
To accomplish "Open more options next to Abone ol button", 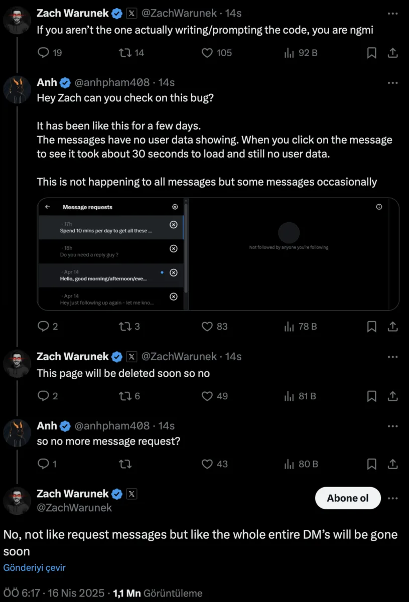I will click(x=393, y=498).
